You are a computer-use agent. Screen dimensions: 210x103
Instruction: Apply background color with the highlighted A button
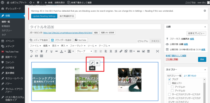click(69, 51)
